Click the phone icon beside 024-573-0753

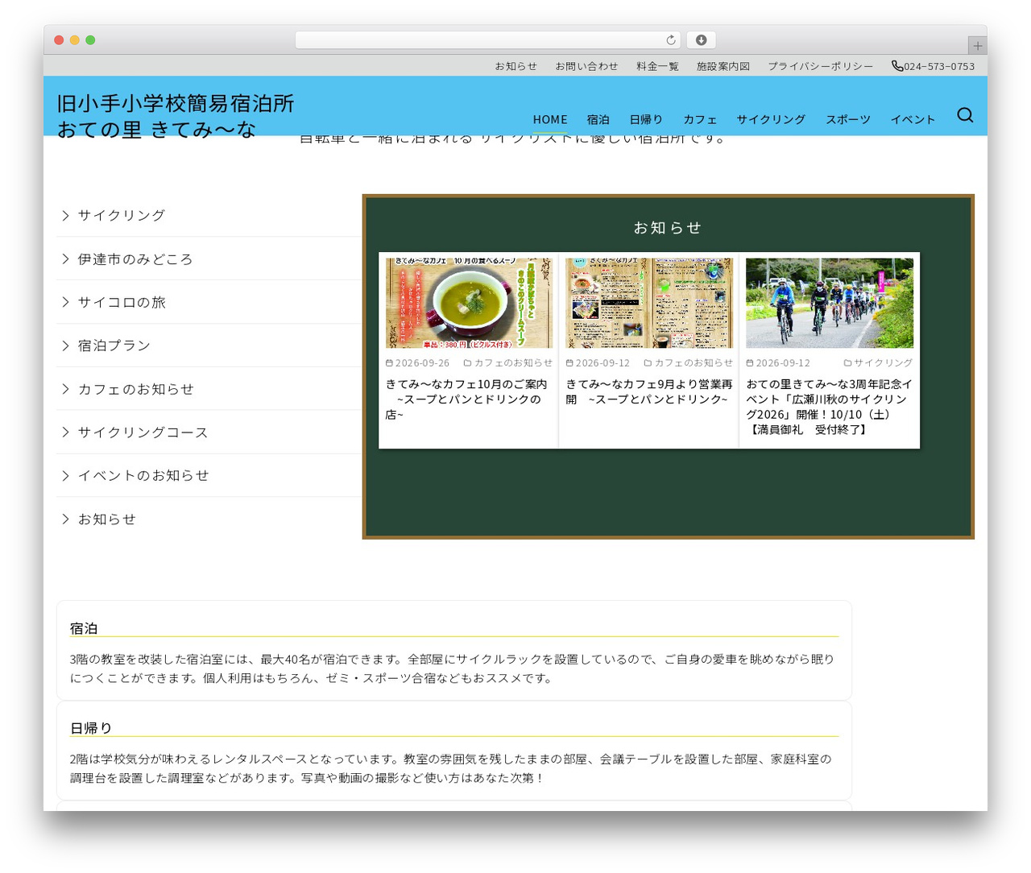coord(896,66)
